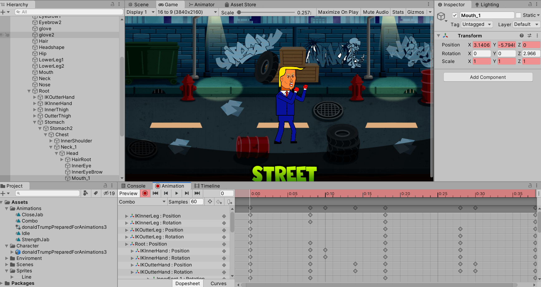Open the Transform component help icon
This screenshot has width=541, height=287.
522,36
